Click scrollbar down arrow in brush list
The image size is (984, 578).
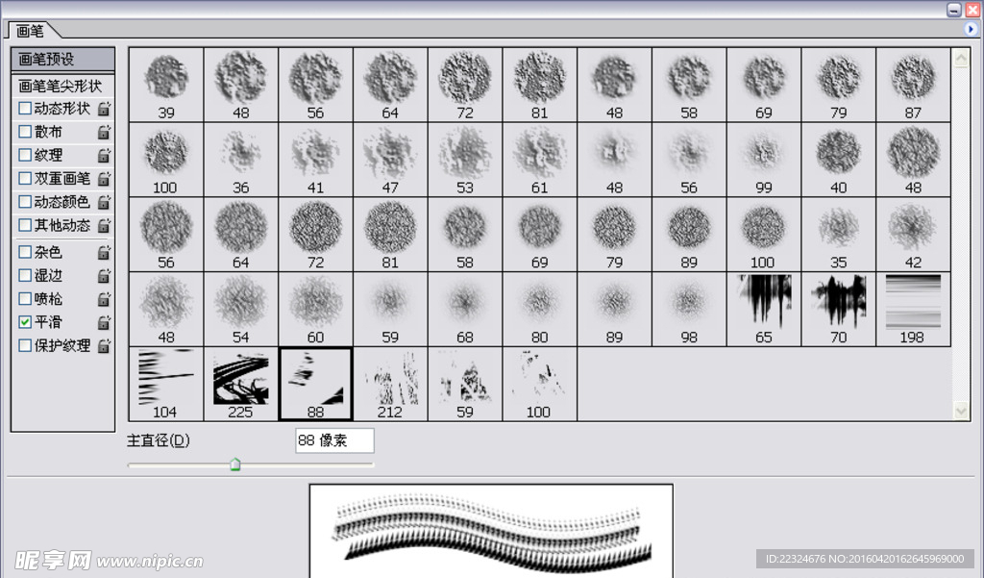click(960, 411)
